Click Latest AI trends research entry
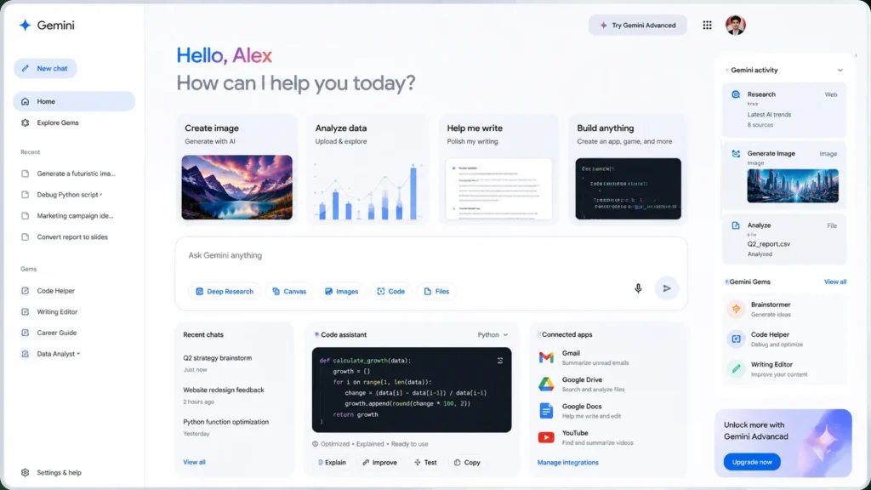 (x=769, y=115)
